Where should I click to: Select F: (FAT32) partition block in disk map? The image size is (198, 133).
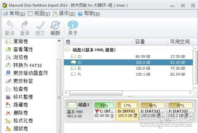click(x=180, y=111)
